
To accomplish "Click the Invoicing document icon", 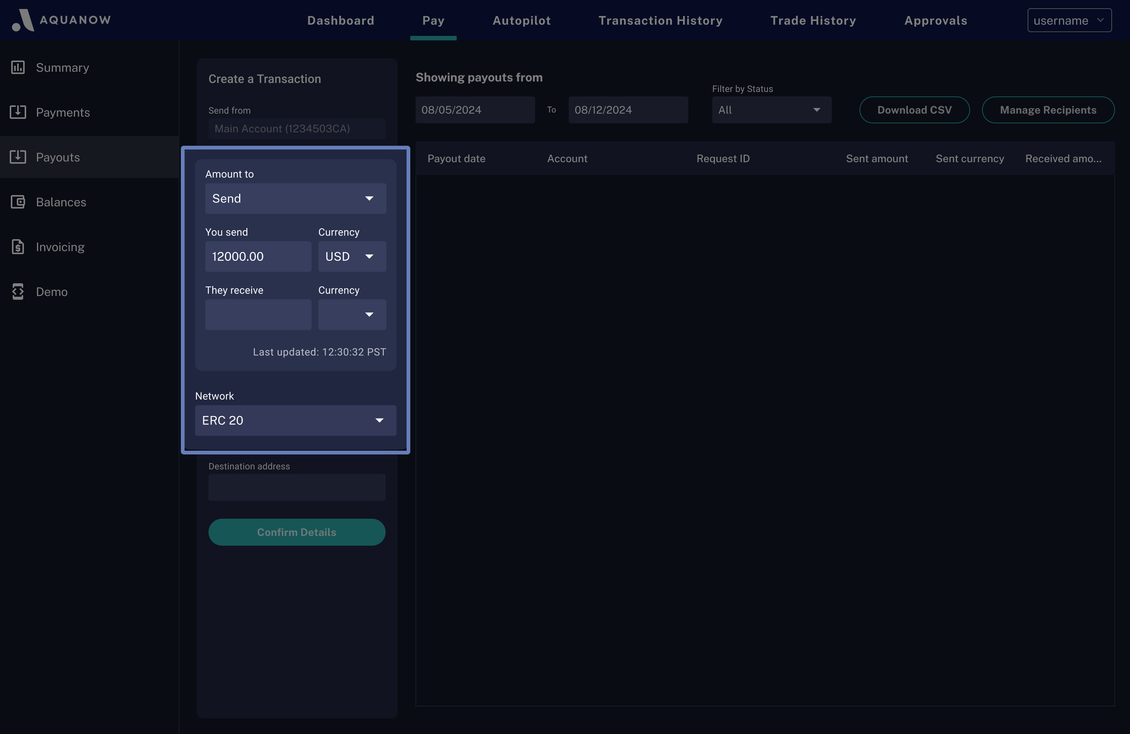I will tap(18, 247).
